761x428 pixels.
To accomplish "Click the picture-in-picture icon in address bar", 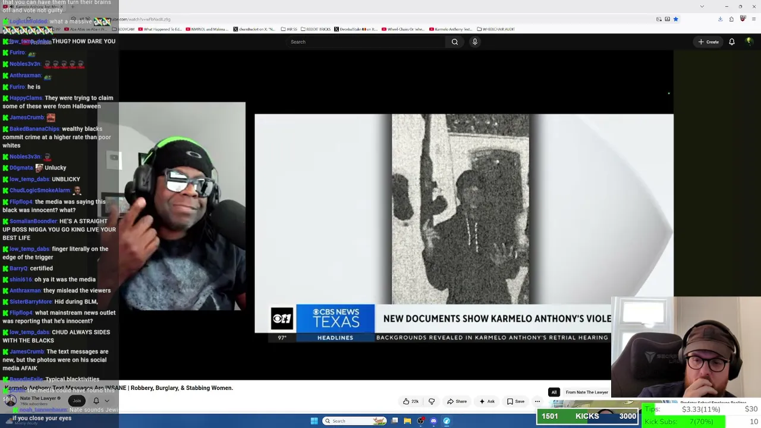I will coord(659,19).
